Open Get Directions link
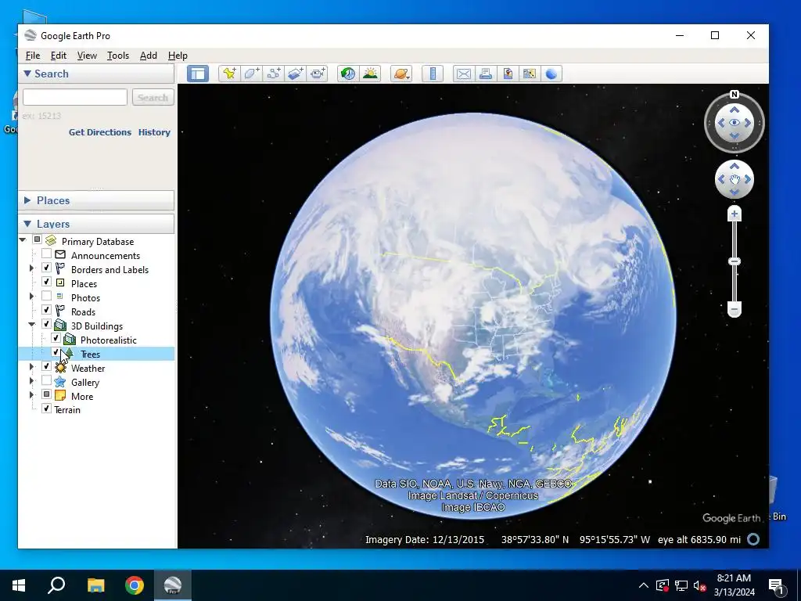The width and height of the screenshot is (801, 601). 100,131
